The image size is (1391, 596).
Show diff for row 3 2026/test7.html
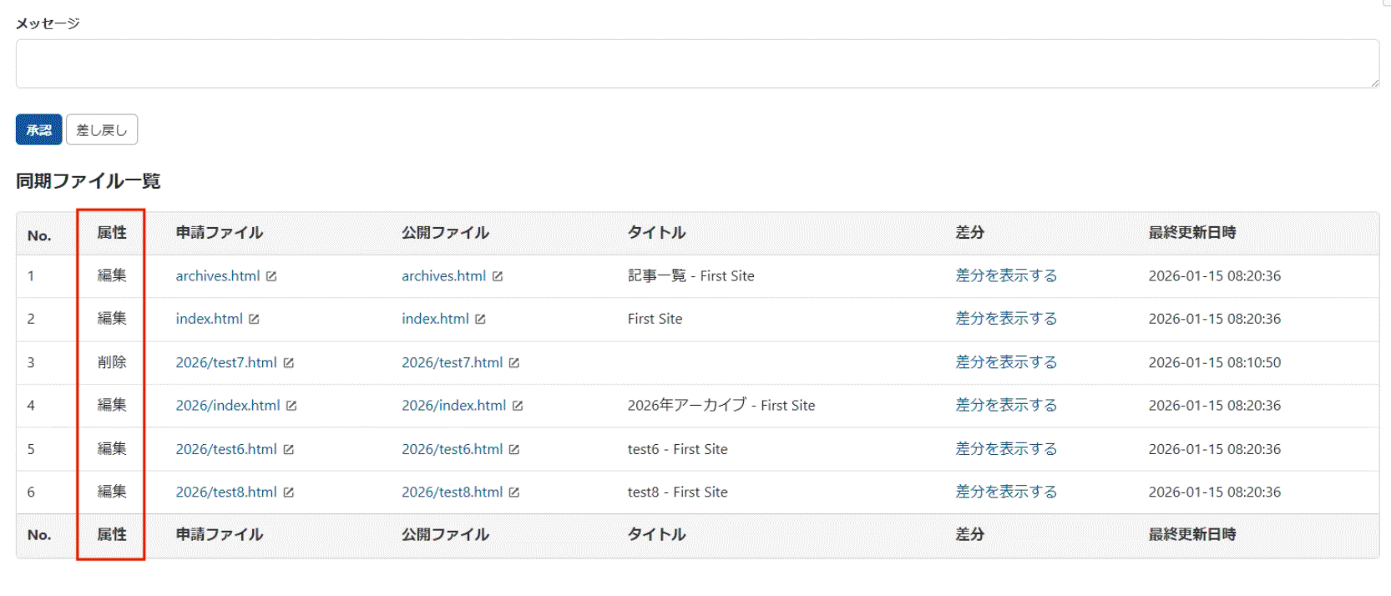[x=1005, y=362]
